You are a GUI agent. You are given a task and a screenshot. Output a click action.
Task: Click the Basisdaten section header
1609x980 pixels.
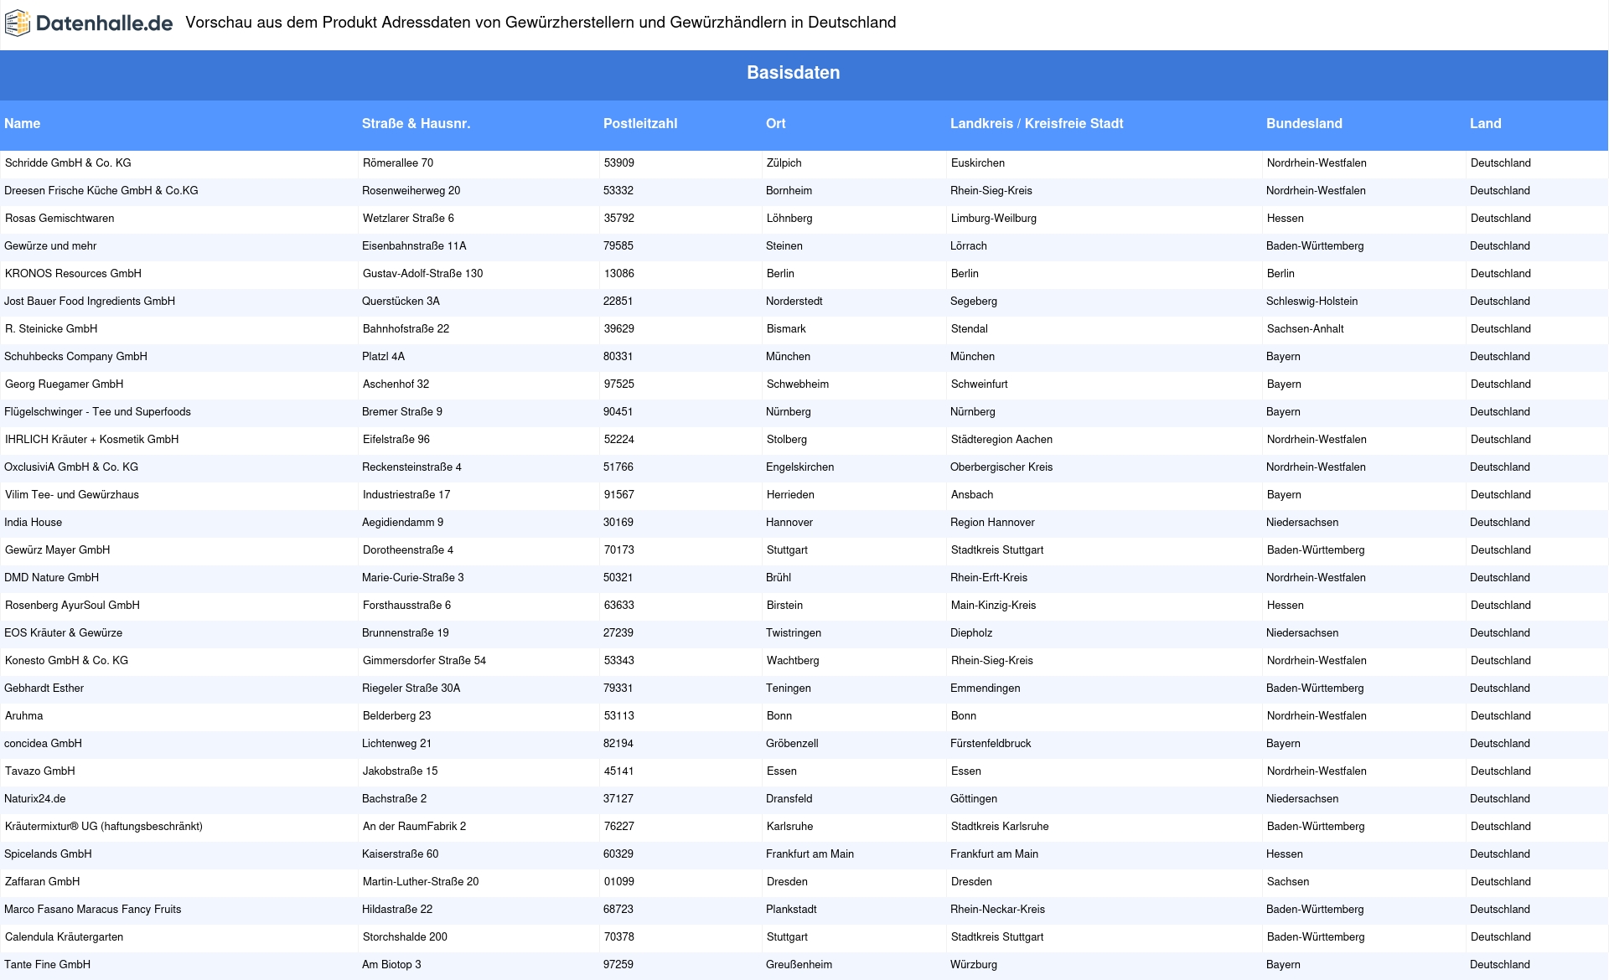pyautogui.click(x=793, y=73)
